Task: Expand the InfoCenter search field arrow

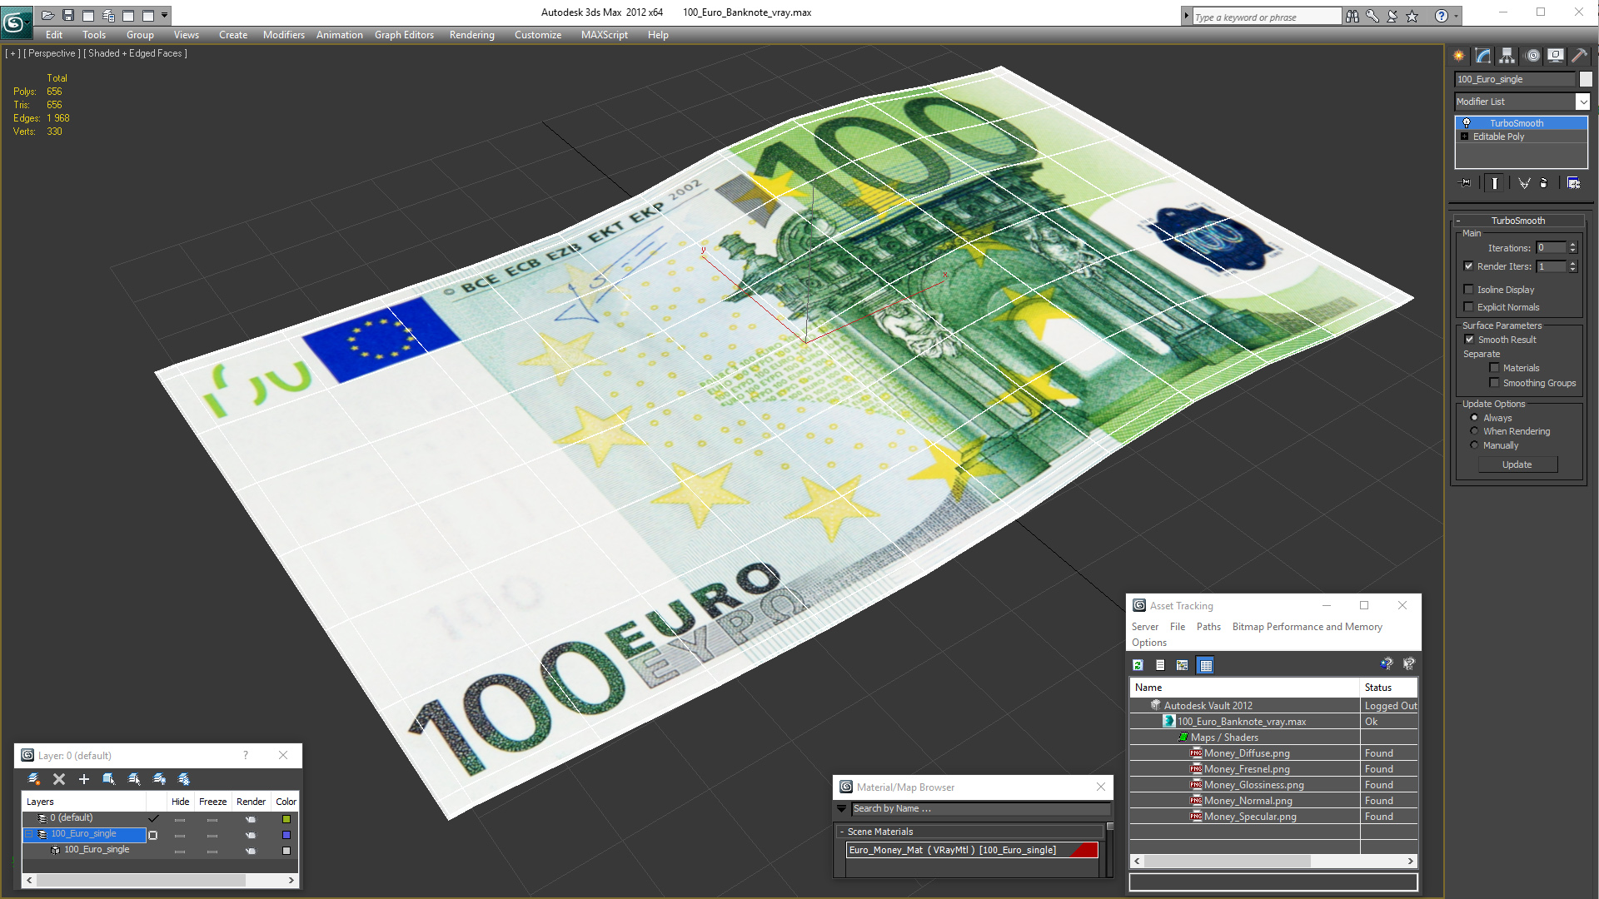Action: [1186, 16]
